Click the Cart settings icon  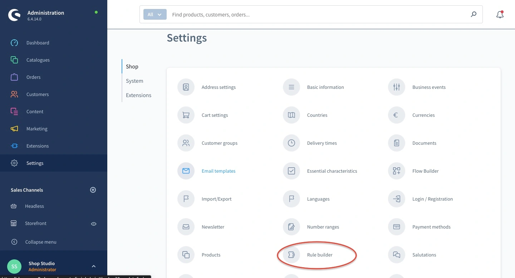(x=186, y=115)
